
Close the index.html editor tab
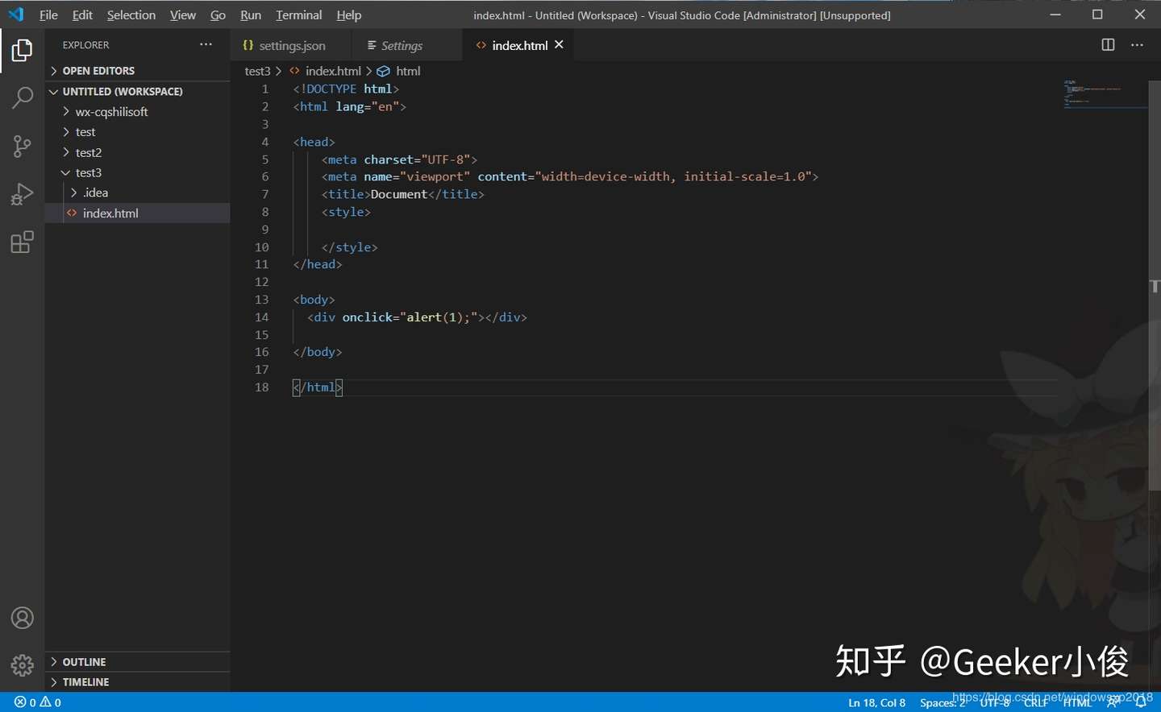[559, 44]
